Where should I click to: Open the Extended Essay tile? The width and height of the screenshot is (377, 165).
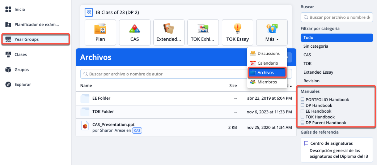click(169, 29)
